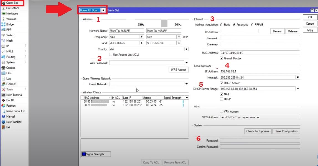Open the Quick Set sidebar icon
This screenshot has height=166, width=318.
(3, 3)
